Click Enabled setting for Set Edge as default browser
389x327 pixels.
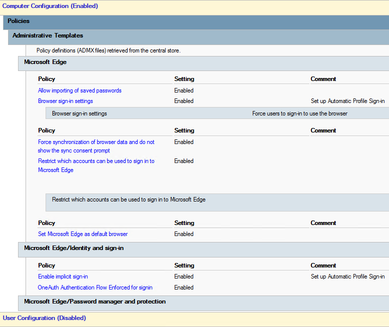(184, 234)
